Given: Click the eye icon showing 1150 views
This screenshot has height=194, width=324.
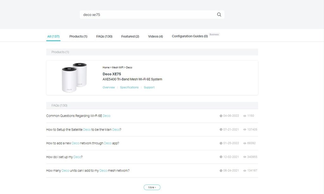Looking at the screenshot, I should (x=244, y=116).
